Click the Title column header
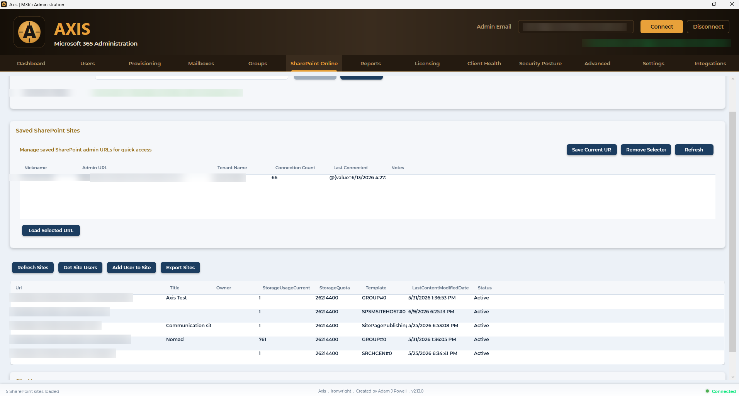Image resolution: width=739 pixels, height=396 pixels. click(x=175, y=288)
